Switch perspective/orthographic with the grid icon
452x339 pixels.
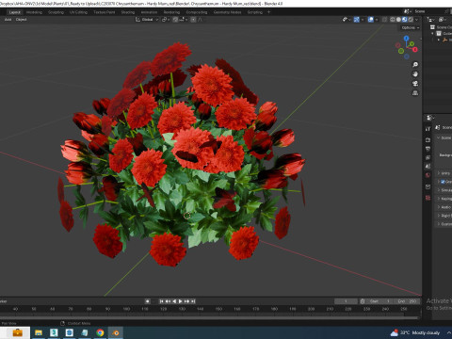coord(415,93)
